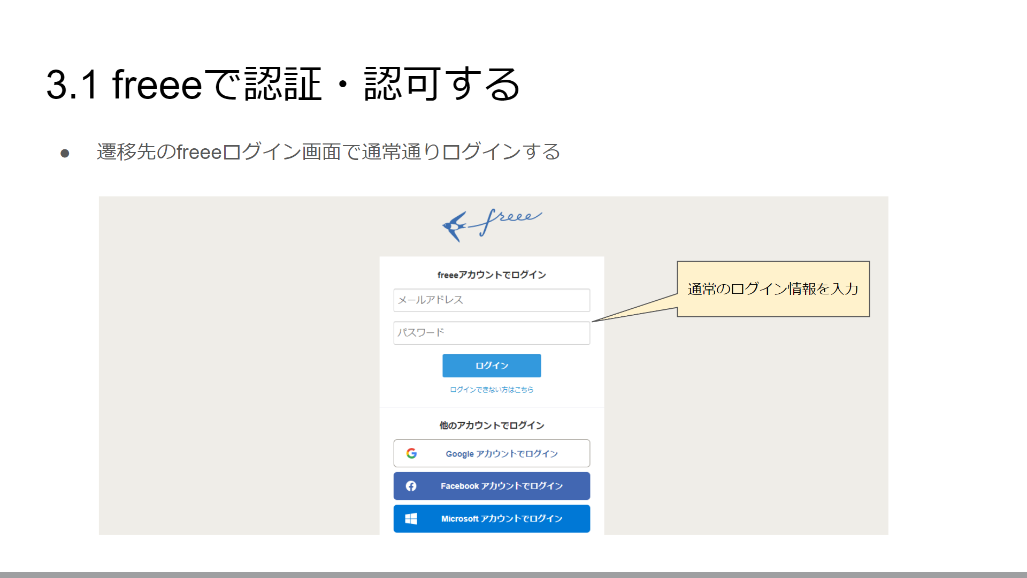Viewport: 1027px width, 578px height.
Task: Click the freee swallow logo
Action: pos(492,225)
